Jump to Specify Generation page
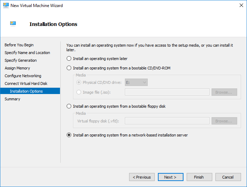Image resolution: width=247 pixels, height=187 pixels. (x=21, y=60)
